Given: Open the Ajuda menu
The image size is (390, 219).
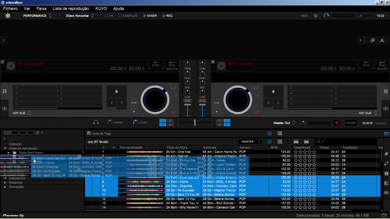Looking at the screenshot, I should pos(119,9).
